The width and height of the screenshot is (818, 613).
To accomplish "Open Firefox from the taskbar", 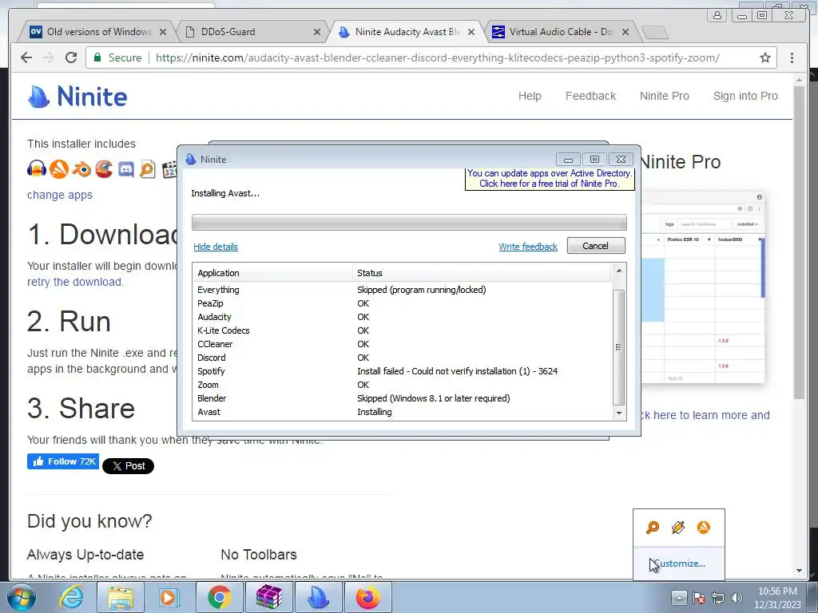I will [x=367, y=597].
